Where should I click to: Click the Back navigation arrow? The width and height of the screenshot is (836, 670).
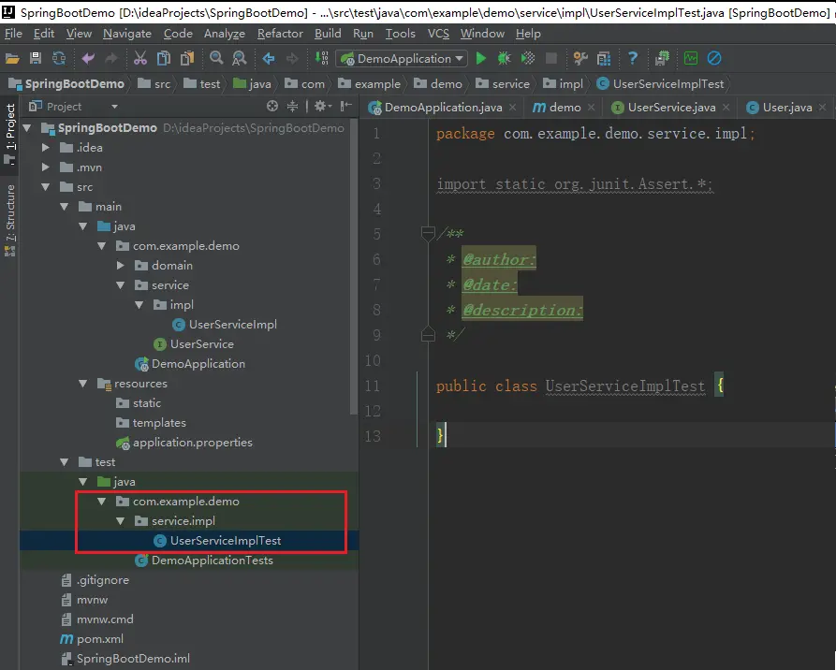(269, 58)
